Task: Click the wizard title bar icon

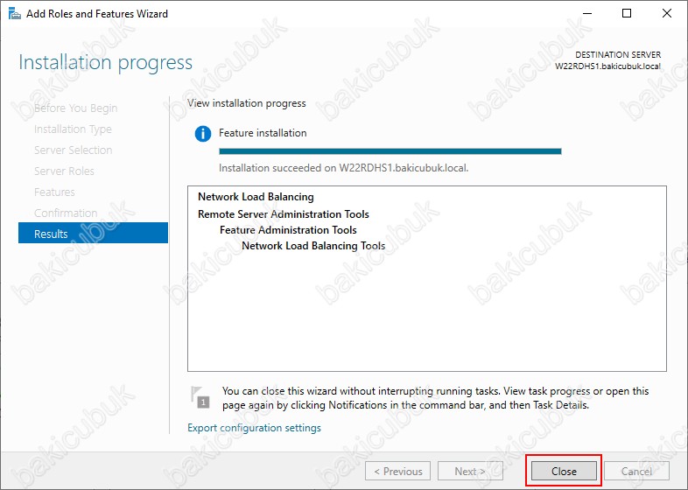Action: pyautogui.click(x=15, y=14)
